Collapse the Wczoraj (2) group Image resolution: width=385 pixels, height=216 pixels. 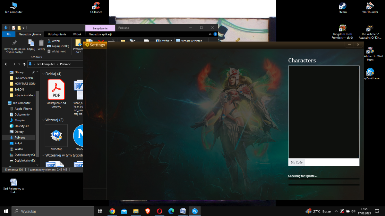click(x=43, y=120)
